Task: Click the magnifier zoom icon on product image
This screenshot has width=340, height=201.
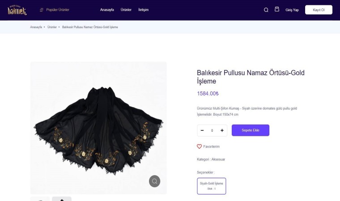Action: click(154, 181)
